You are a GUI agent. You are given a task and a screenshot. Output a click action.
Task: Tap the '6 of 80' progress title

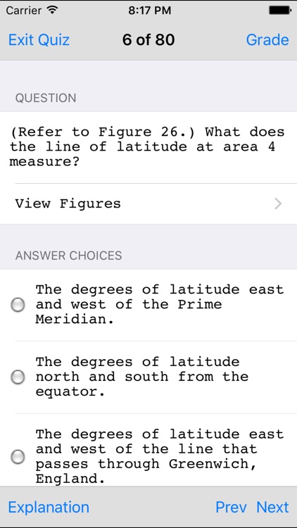point(148,39)
